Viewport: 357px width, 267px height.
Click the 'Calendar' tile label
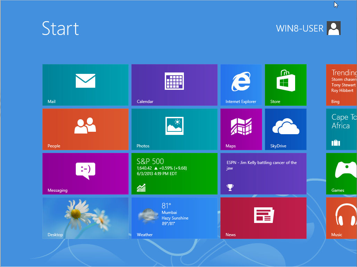coord(145,102)
